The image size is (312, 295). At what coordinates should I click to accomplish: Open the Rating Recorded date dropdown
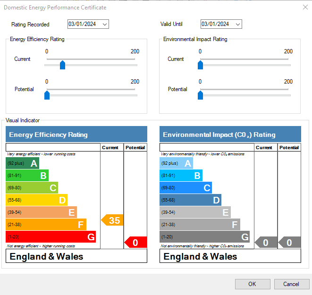pos(104,24)
